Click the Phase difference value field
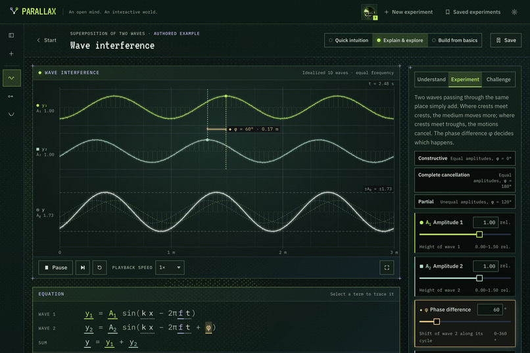The width and height of the screenshot is (530, 353). [x=490, y=310]
